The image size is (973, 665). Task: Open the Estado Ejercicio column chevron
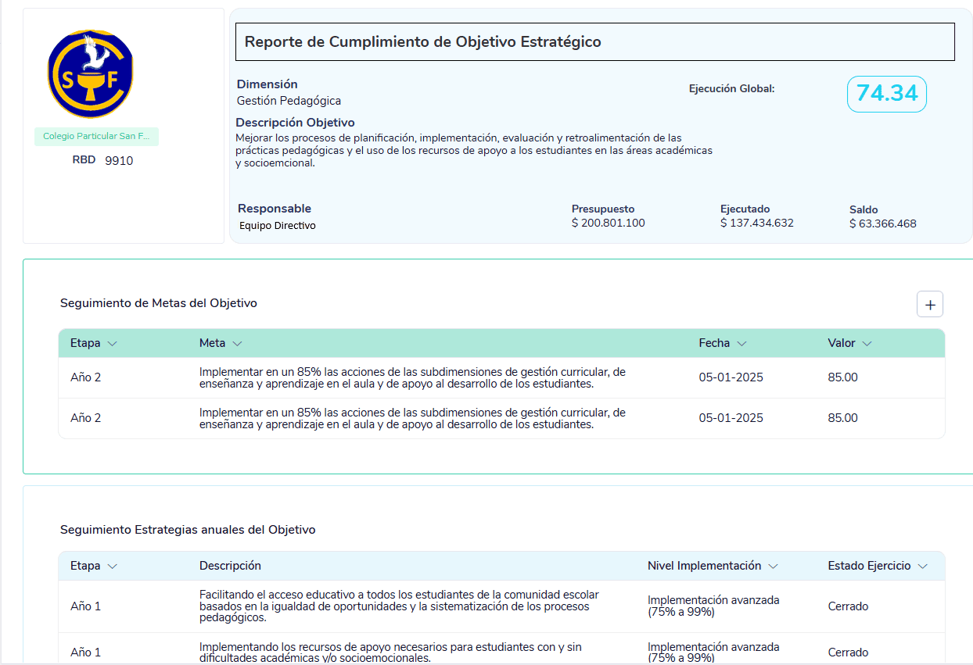point(922,566)
